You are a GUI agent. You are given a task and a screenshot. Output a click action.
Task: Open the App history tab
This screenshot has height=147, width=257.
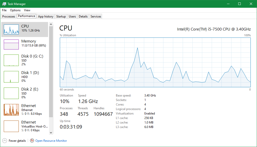[x=46, y=16]
